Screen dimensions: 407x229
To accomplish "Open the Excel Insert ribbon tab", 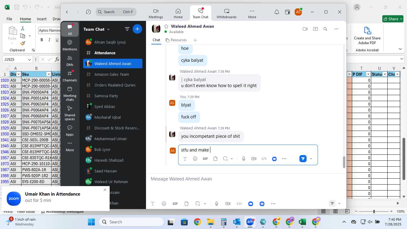I will point(42,19).
